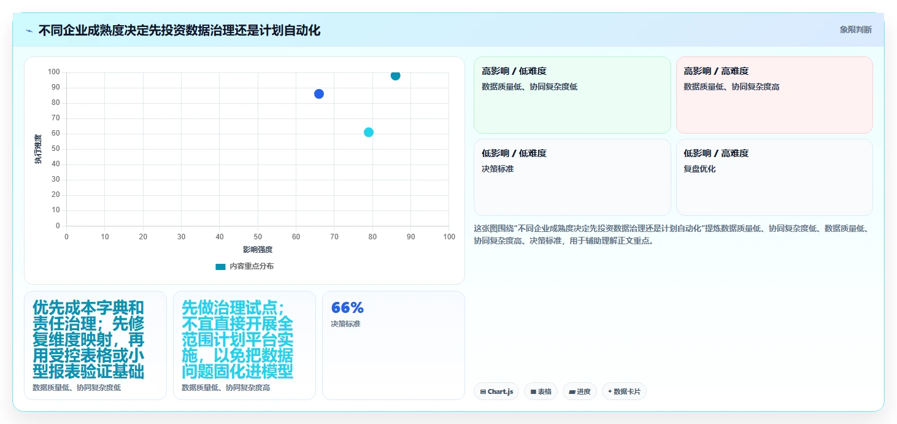Click the 进度 tag chip
The width and height of the screenshot is (897, 424).
(579, 391)
